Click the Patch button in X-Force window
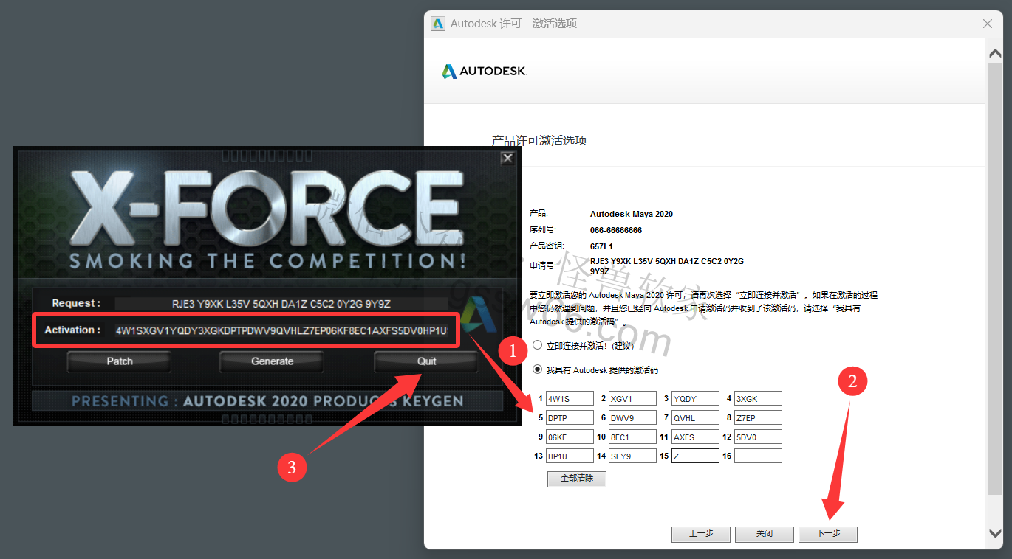Screen dimensions: 1012x559 [119, 361]
